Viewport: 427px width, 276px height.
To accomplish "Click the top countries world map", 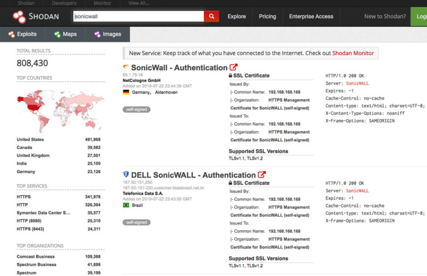I will 60,110.
